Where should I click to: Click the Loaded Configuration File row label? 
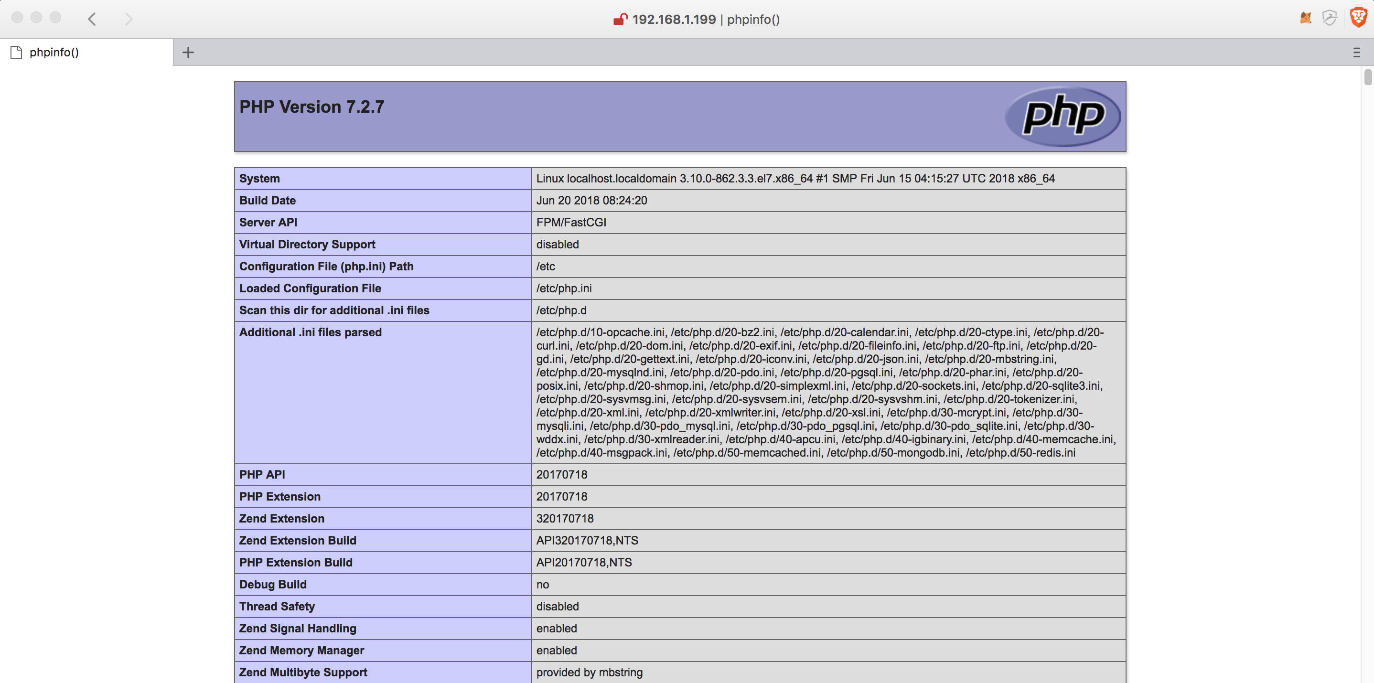(x=383, y=288)
